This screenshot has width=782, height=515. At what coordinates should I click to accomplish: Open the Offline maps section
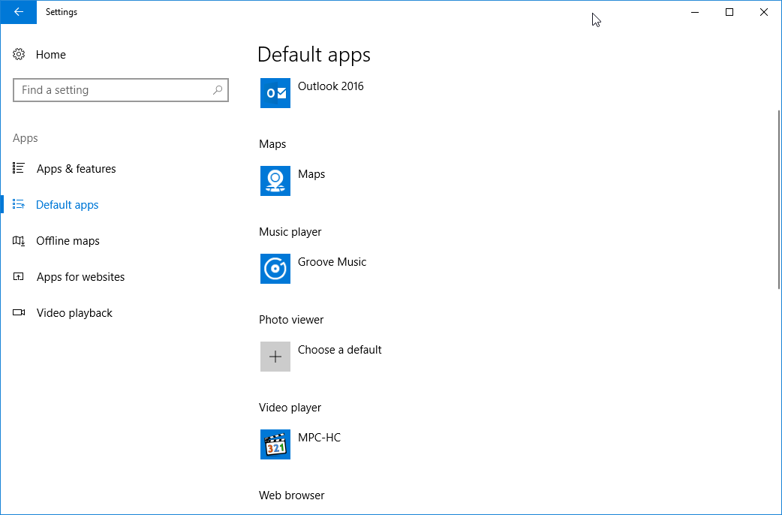coord(68,241)
